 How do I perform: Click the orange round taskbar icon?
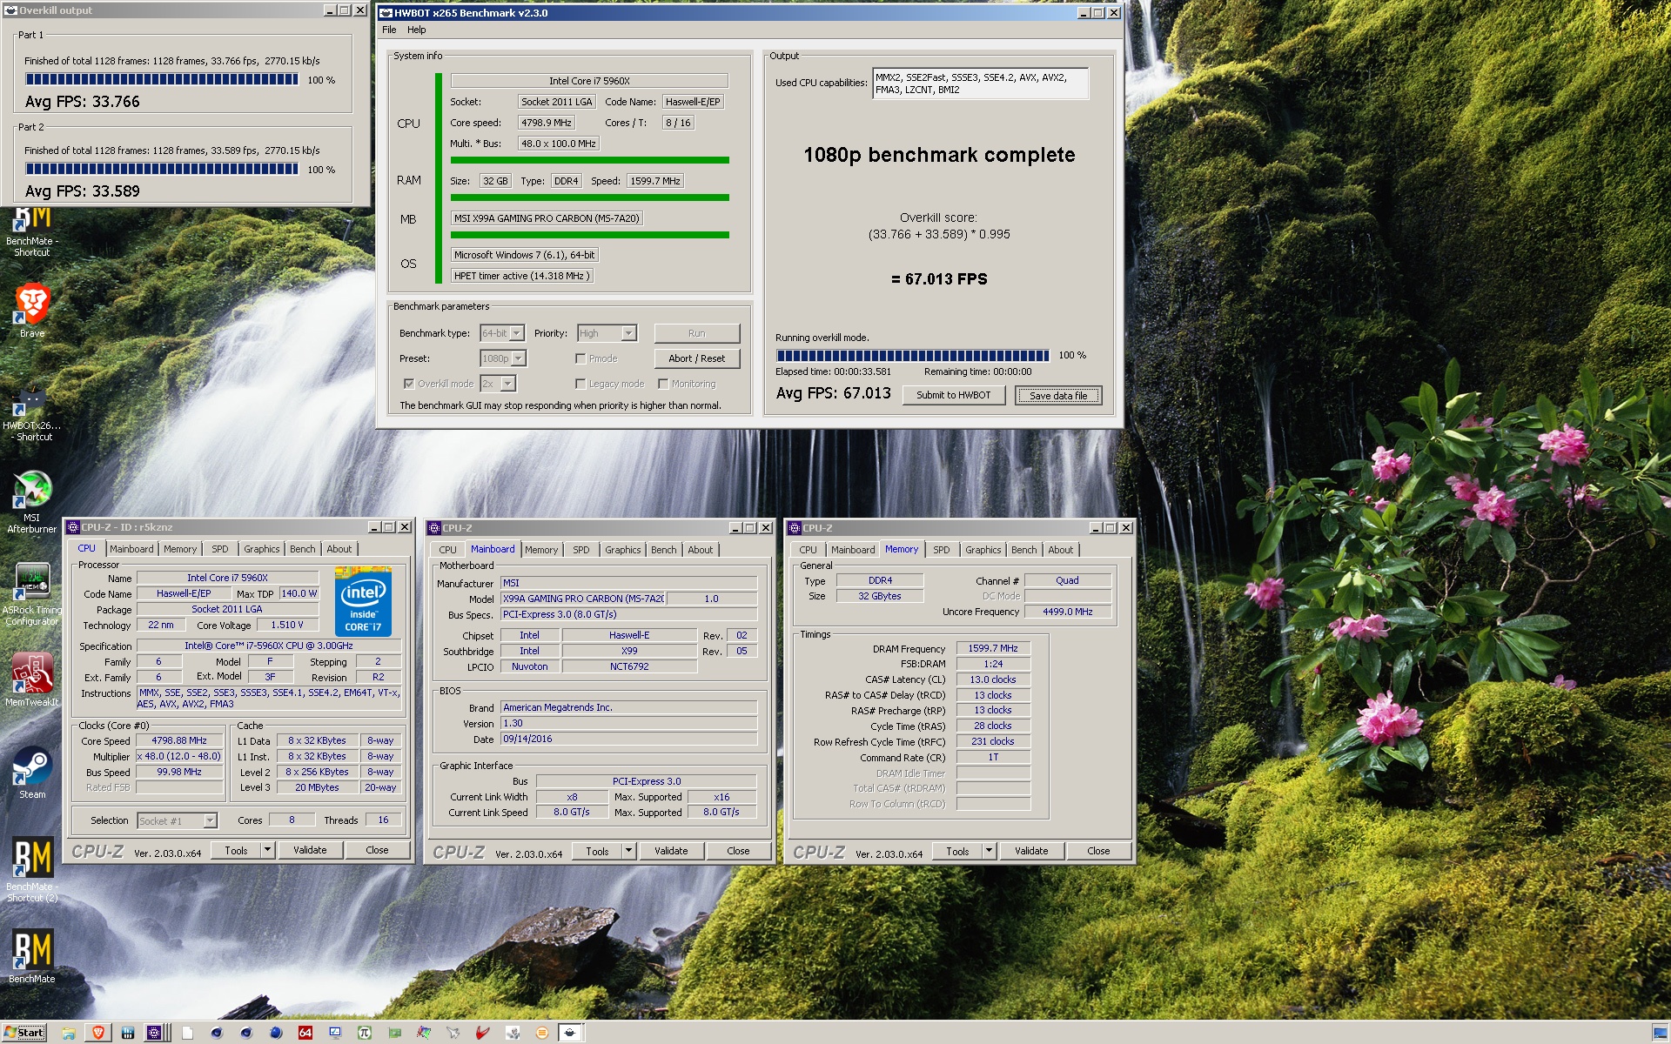(x=542, y=1033)
